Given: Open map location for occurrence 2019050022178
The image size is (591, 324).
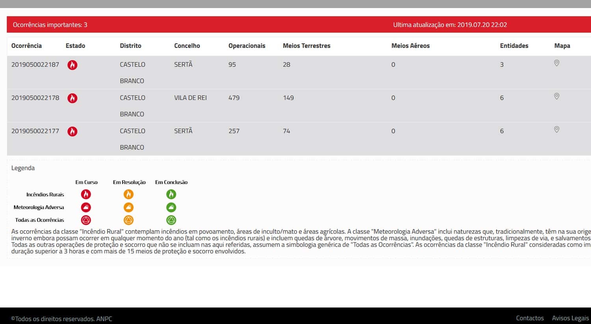Looking at the screenshot, I should click(x=556, y=96).
